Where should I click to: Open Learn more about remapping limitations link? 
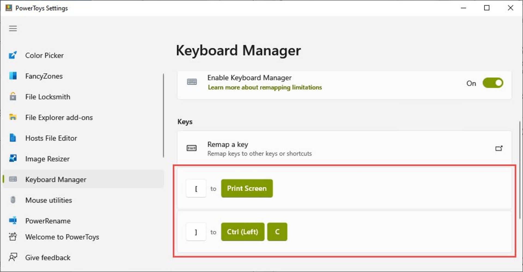pos(265,87)
